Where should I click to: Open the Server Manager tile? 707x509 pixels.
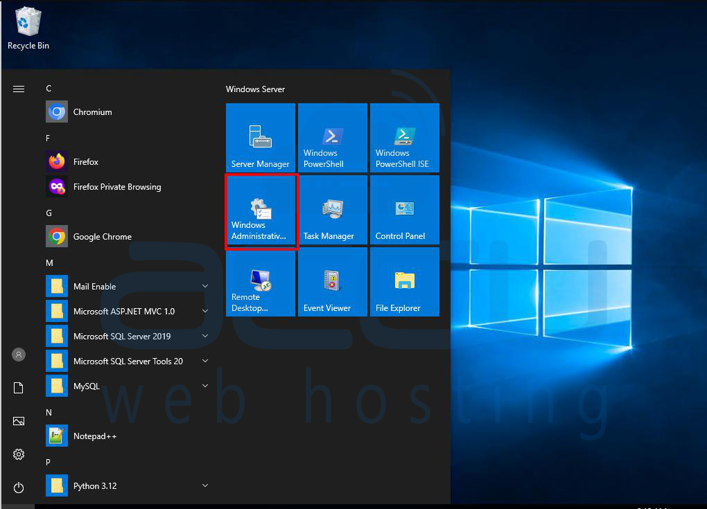click(260, 137)
